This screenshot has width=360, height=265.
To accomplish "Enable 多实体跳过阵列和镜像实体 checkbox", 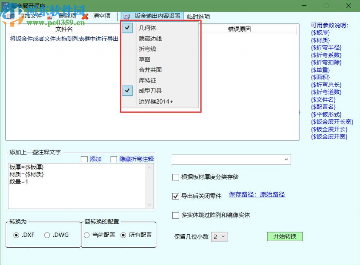I will coord(176,215).
